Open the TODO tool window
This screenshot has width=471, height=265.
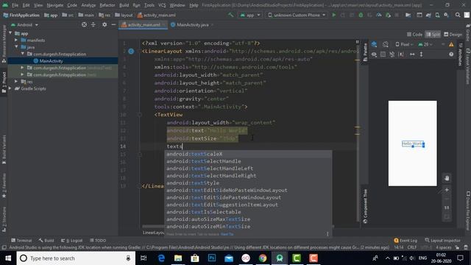click(x=98, y=241)
